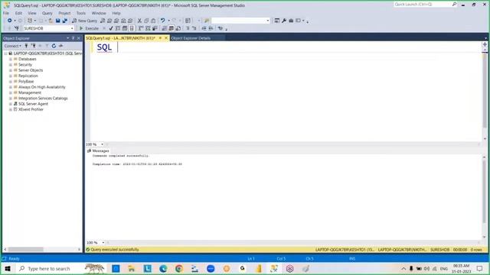Click the Navigate backward circle icon
Image resolution: width=490 pixels, height=275 pixels.
pyautogui.click(x=10, y=21)
